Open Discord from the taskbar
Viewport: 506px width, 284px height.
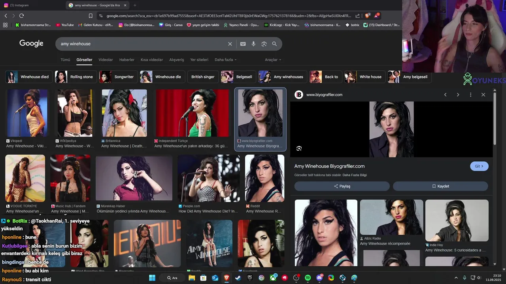(x=319, y=278)
